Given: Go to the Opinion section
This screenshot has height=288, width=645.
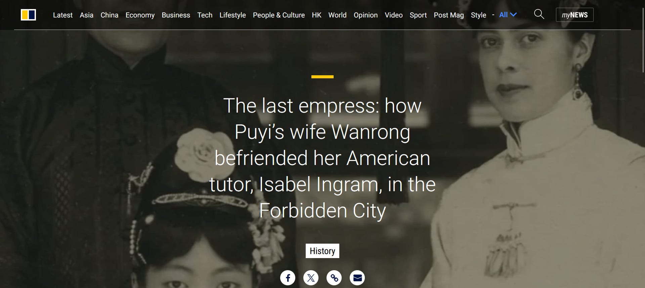Looking at the screenshot, I should tap(366, 15).
